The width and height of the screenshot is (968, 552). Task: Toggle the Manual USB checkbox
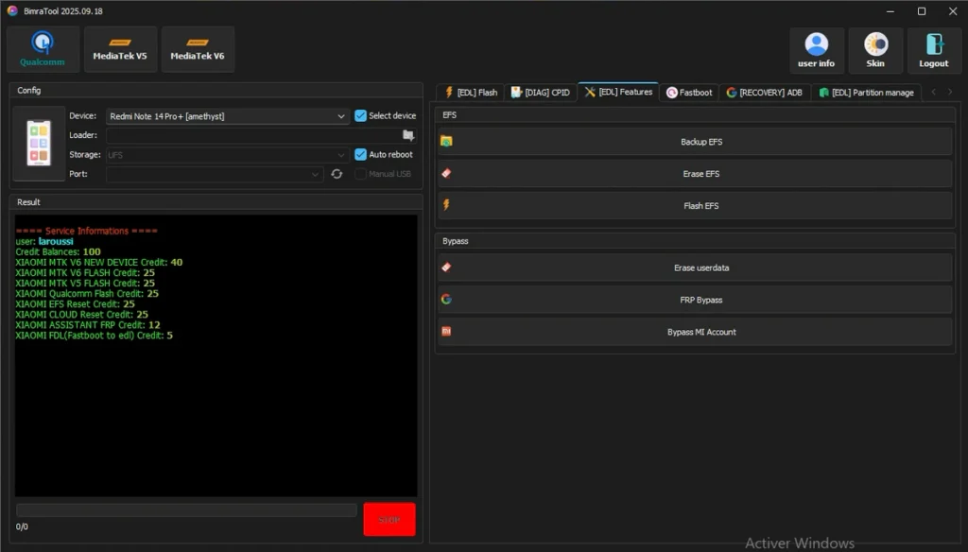coord(360,174)
